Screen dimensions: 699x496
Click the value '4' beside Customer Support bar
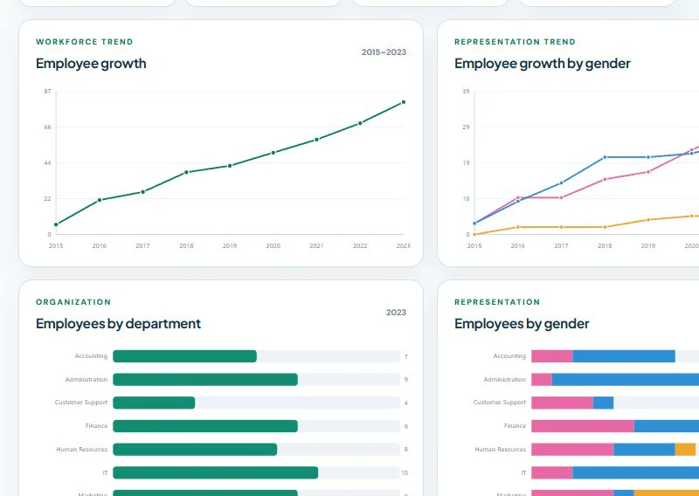coord(406,403)
